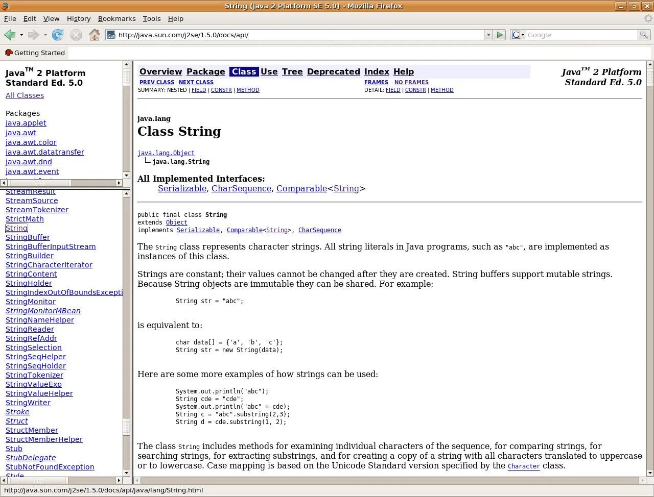
Task: Open the Index navigation link
Action: click(377, 71)
